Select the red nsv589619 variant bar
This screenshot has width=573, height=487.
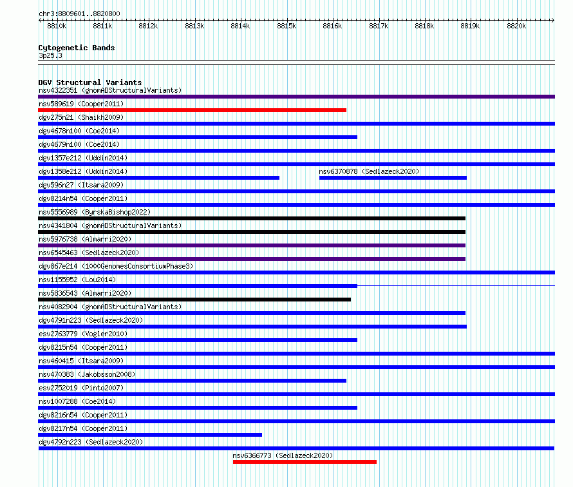pos(192,110)
